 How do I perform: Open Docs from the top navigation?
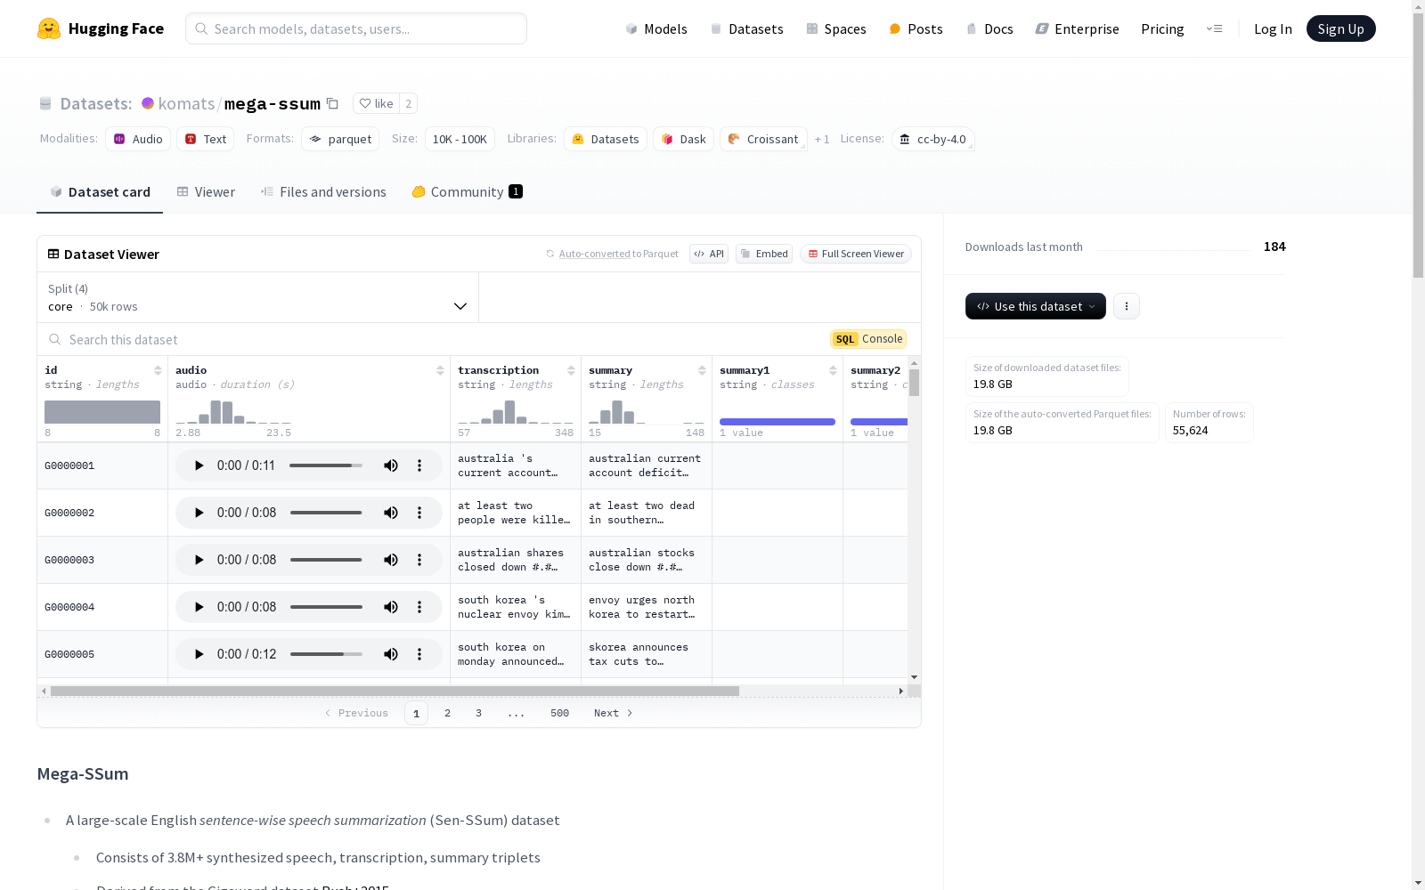(989, 28)
